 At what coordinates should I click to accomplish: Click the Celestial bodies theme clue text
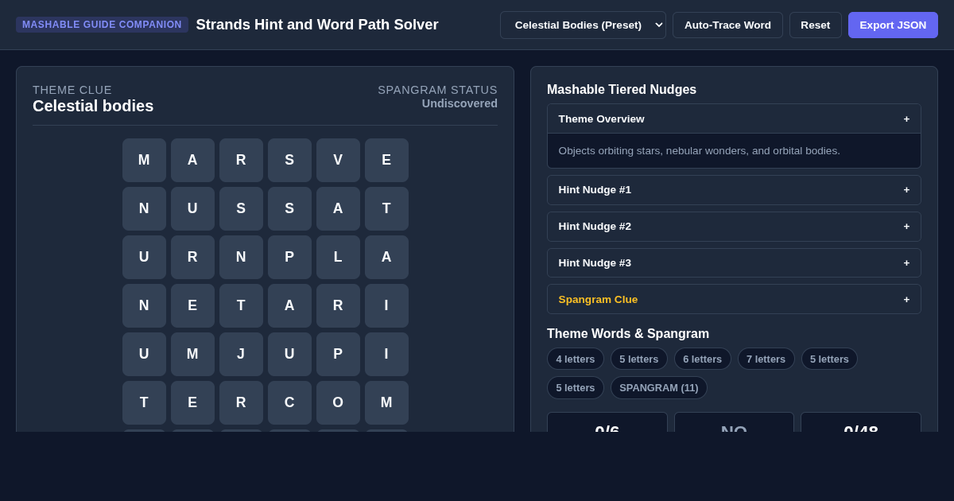click(x=93, y=106)
